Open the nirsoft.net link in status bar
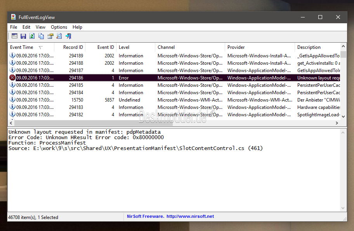Image resolution: width=354 pixels, height=231 pixels. click(190, 216)
